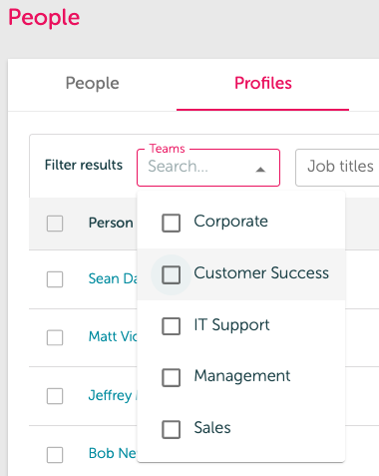The width and height of the screenshot is (379, 476).
Task: Open the Job titles dropdown
Action: 337,168
